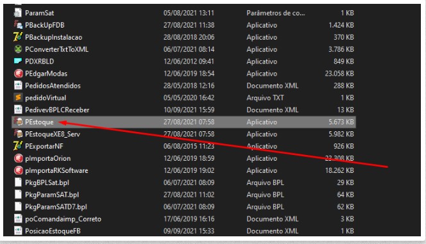Click the size value 926 KB
This screenshot has height=244, width=426.
pyautogui.click(x=344, y=146)
